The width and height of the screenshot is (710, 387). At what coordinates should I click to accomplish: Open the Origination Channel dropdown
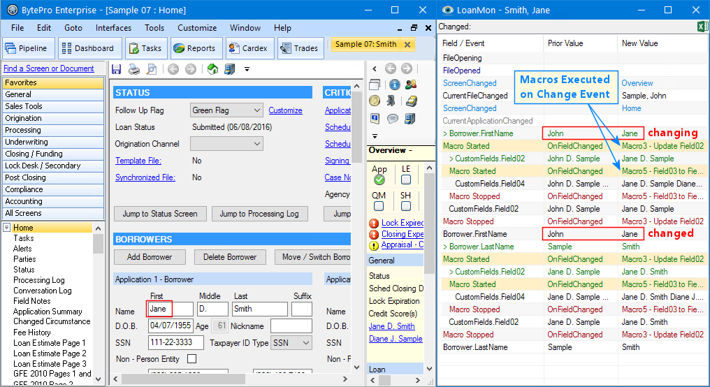click(226, 144)
